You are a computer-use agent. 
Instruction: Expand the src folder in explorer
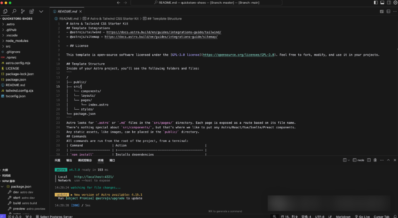coord(8,46)
